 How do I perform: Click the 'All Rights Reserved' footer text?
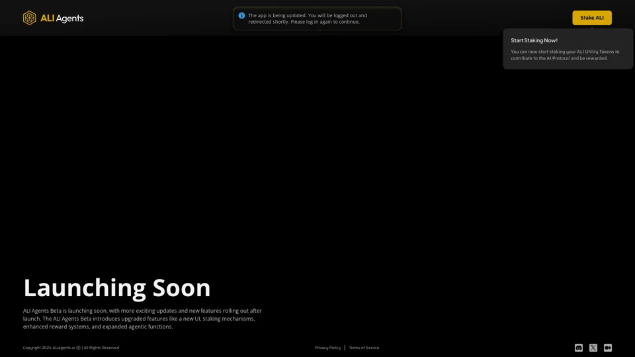[101, 348]
